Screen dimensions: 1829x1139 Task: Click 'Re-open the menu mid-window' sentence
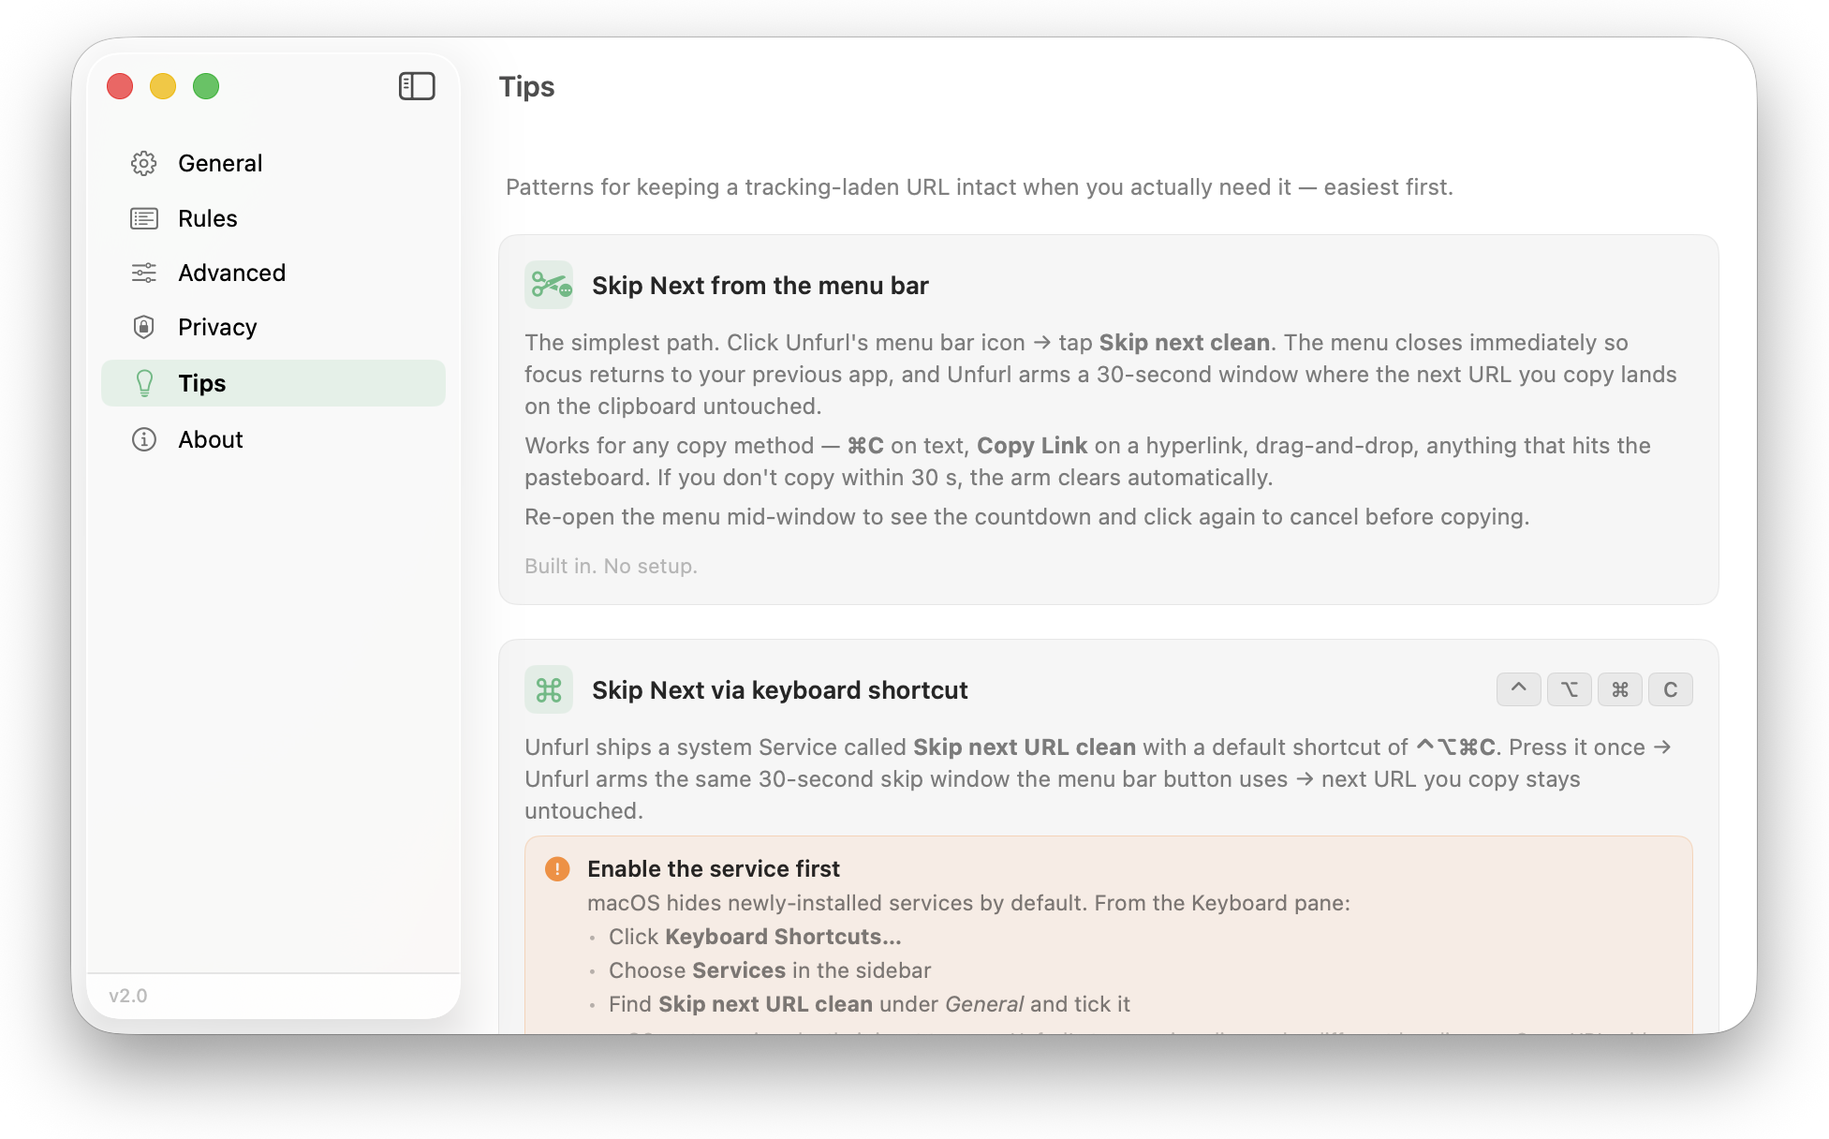pos(1026,517)
